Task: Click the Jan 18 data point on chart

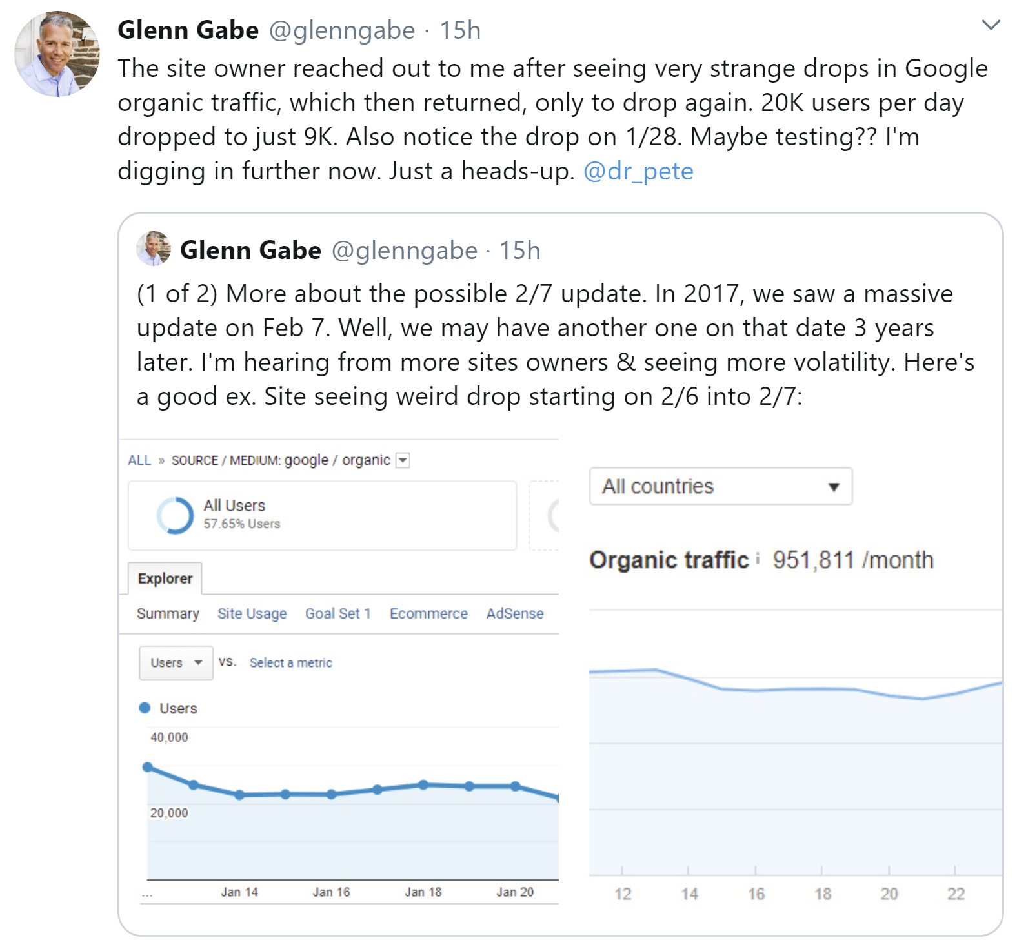Action: coord(423,785)
